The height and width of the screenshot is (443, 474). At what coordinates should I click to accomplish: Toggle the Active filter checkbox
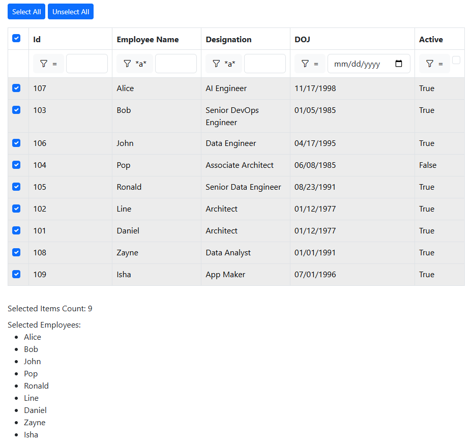(456, 60)
